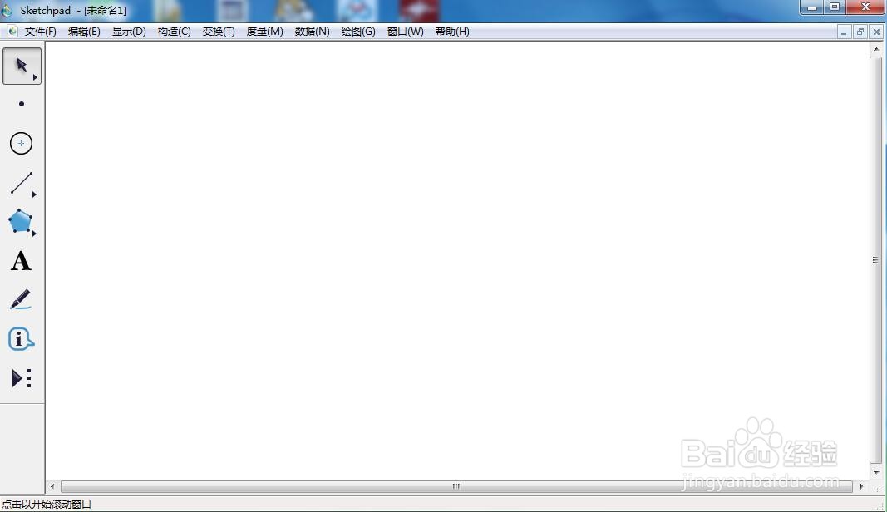Expand the Straightedge tool flyout arrow
Viewport: 887px width, 512px height.
[35, 194]
